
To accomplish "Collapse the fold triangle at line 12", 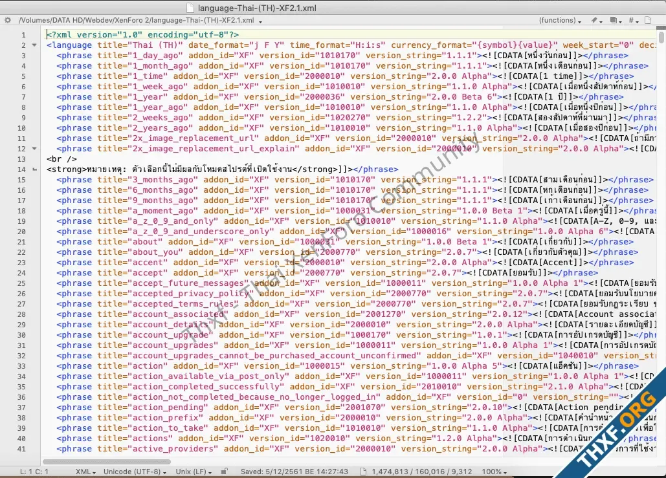I will click(34, 149).
